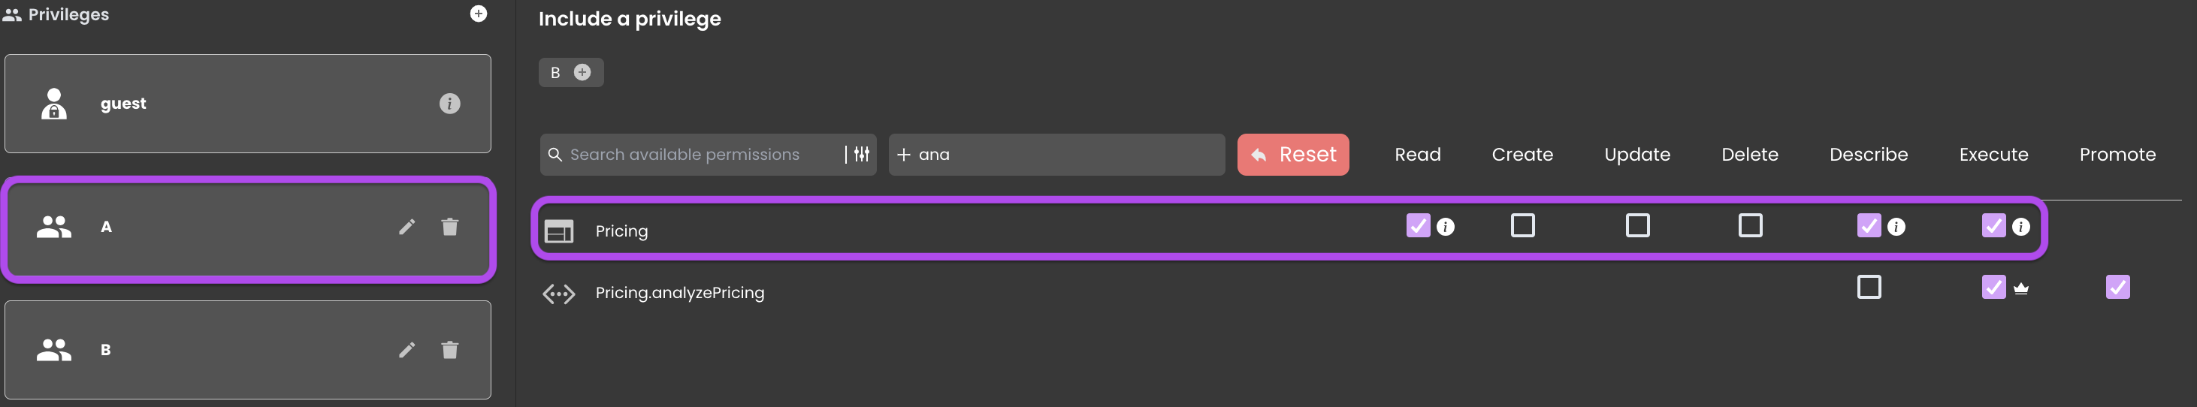
Task: Open permission filter sliders icon
Action: [x=861, y=155]
